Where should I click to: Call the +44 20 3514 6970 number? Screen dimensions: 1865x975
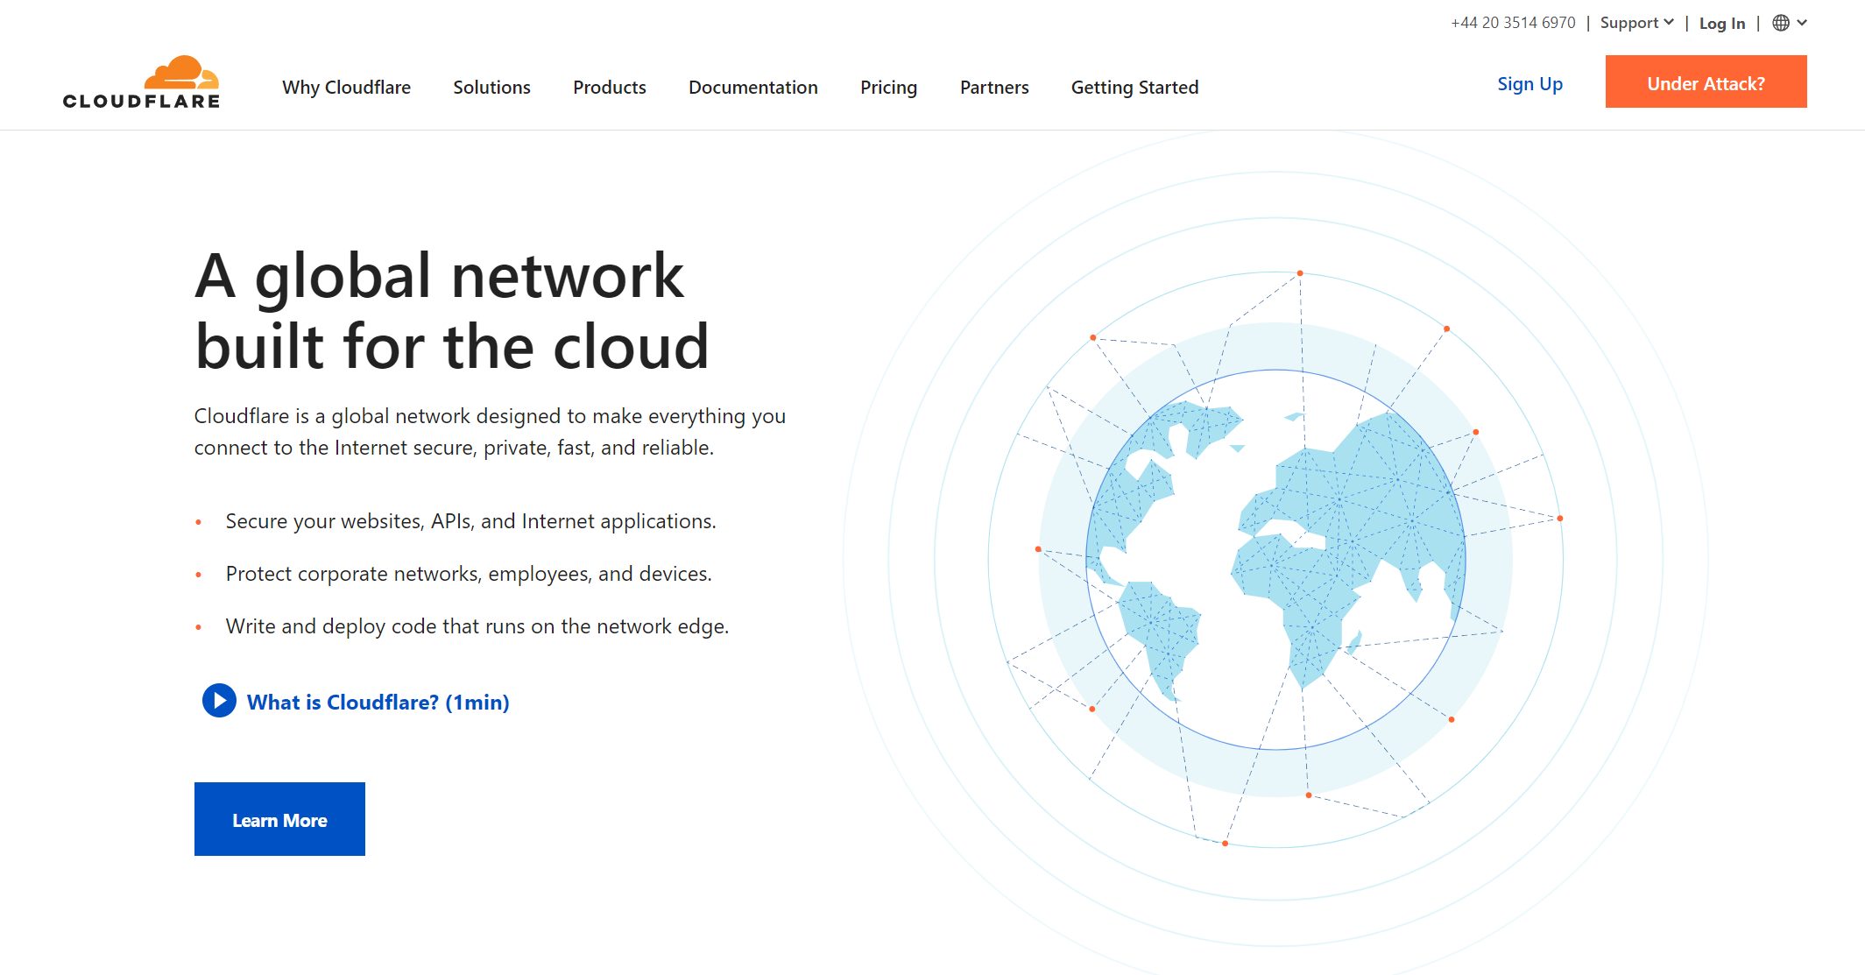(1513, 23)
